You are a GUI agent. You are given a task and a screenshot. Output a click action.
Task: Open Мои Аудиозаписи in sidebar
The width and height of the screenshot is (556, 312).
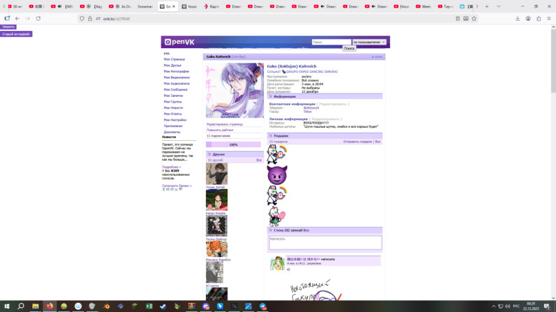(x=176, y=83)
